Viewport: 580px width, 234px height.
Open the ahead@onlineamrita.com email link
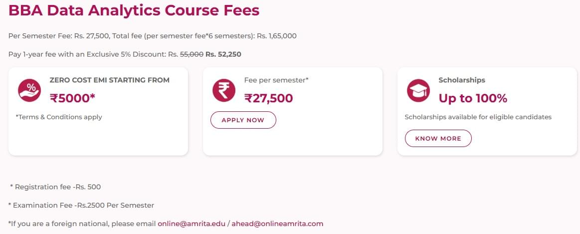click(x=277, y=224)
